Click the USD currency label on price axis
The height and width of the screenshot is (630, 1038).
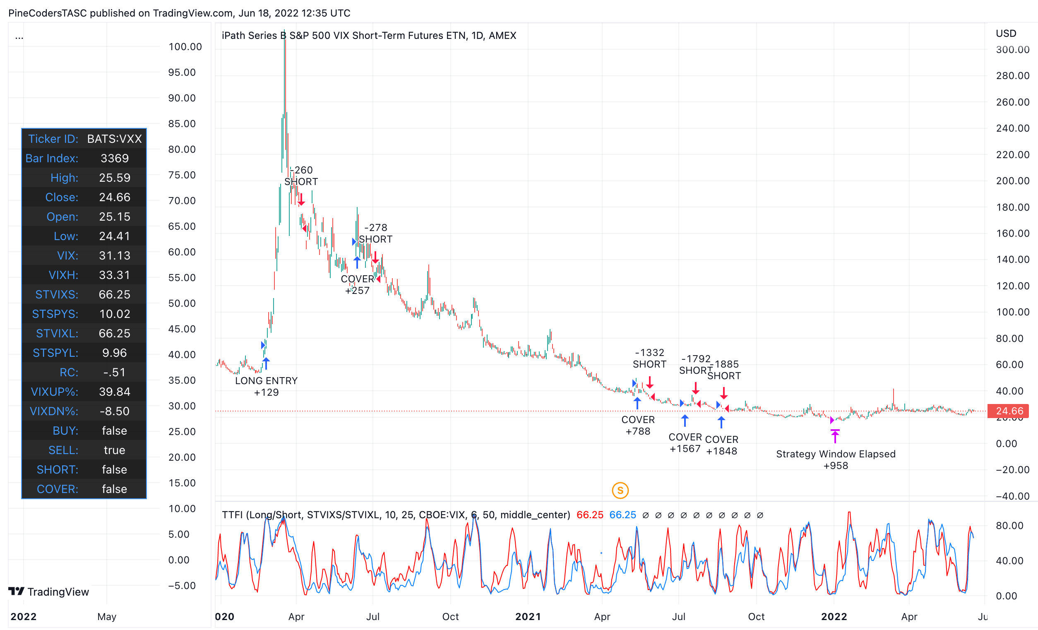(1006, 33)
